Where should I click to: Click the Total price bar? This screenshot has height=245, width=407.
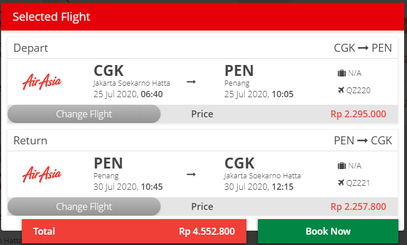[x=134, y=232]
